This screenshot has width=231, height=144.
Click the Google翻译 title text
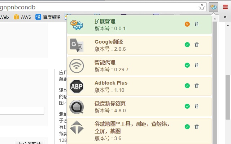point(109,42)
